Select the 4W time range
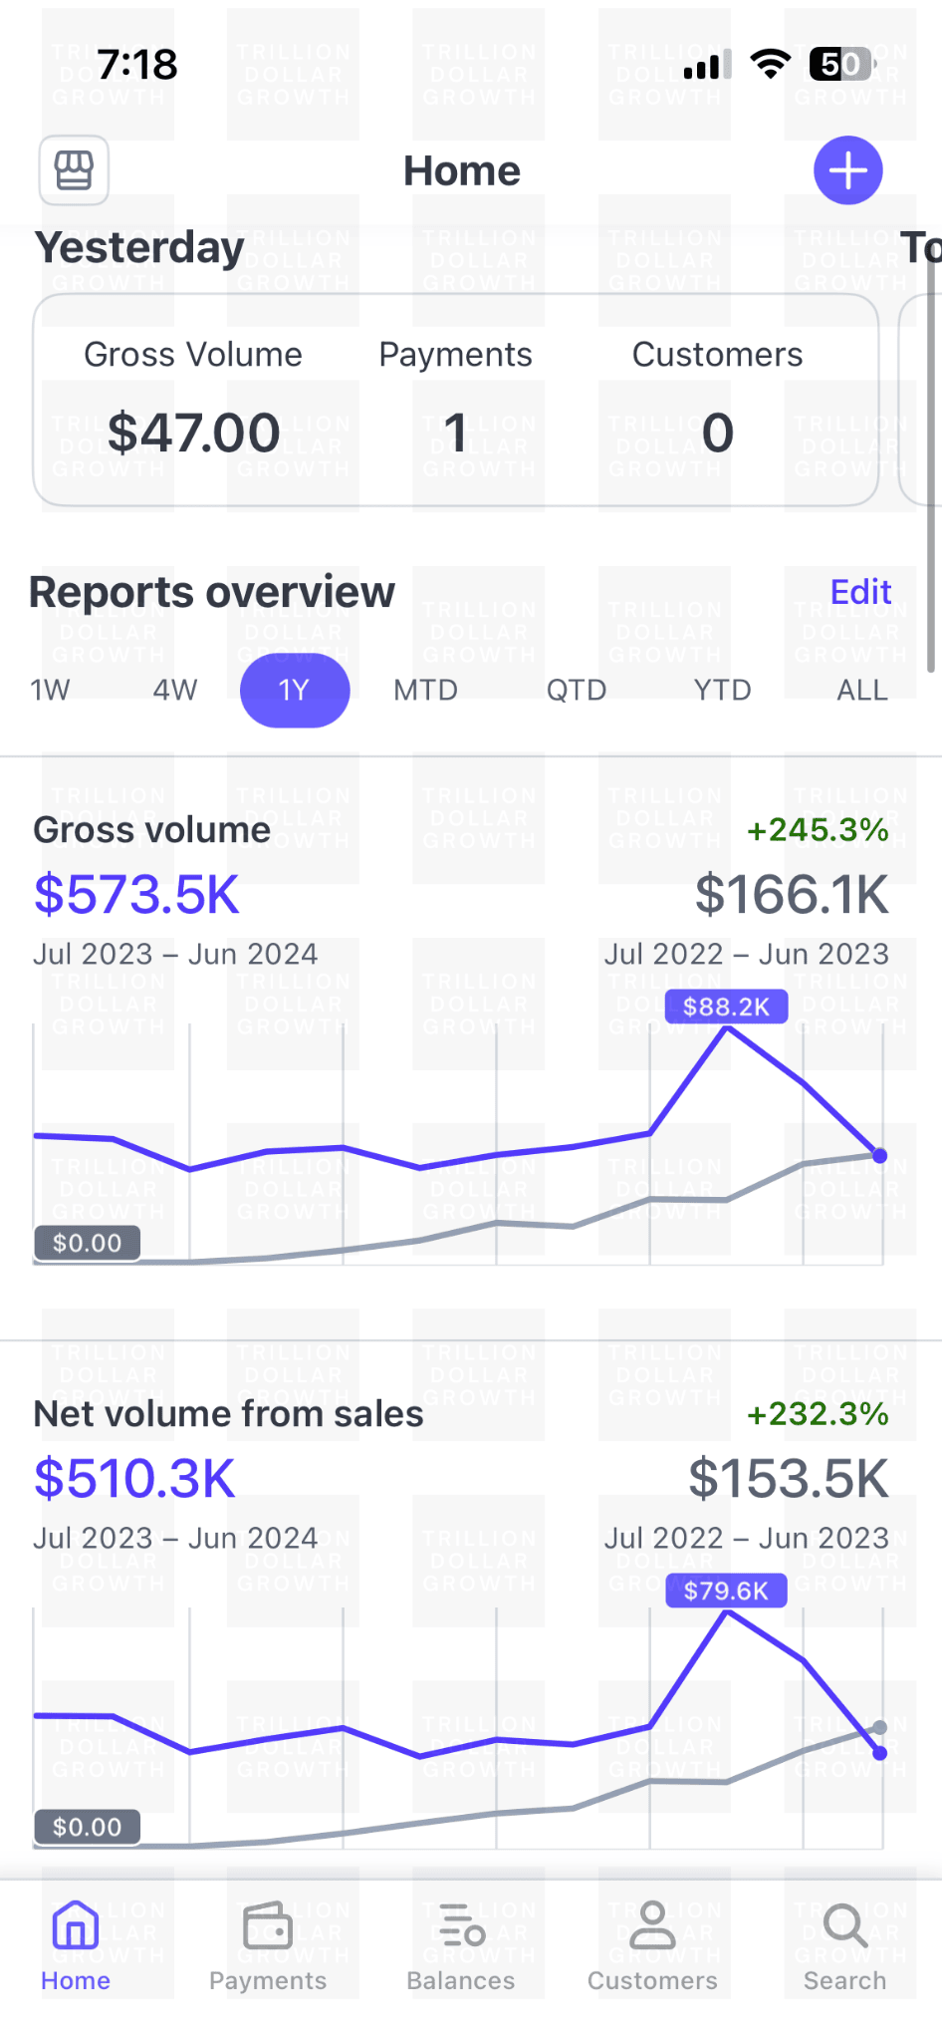 175,690
